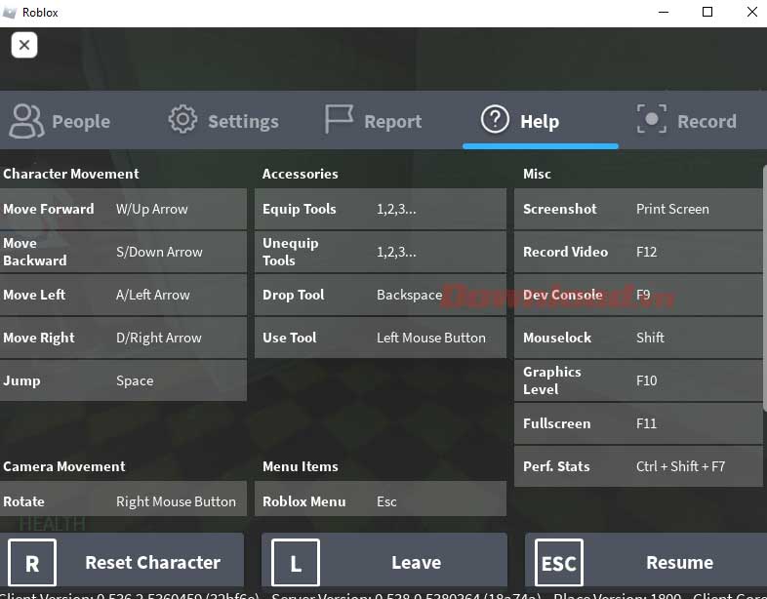Click the W/Up Arrow key binding

coord(151,210)
